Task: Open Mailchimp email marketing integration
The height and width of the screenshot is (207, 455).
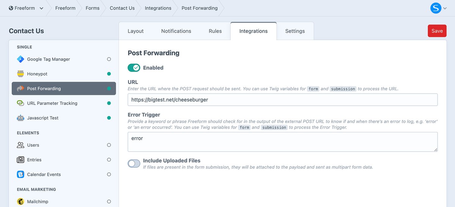Action: (64, 202)
